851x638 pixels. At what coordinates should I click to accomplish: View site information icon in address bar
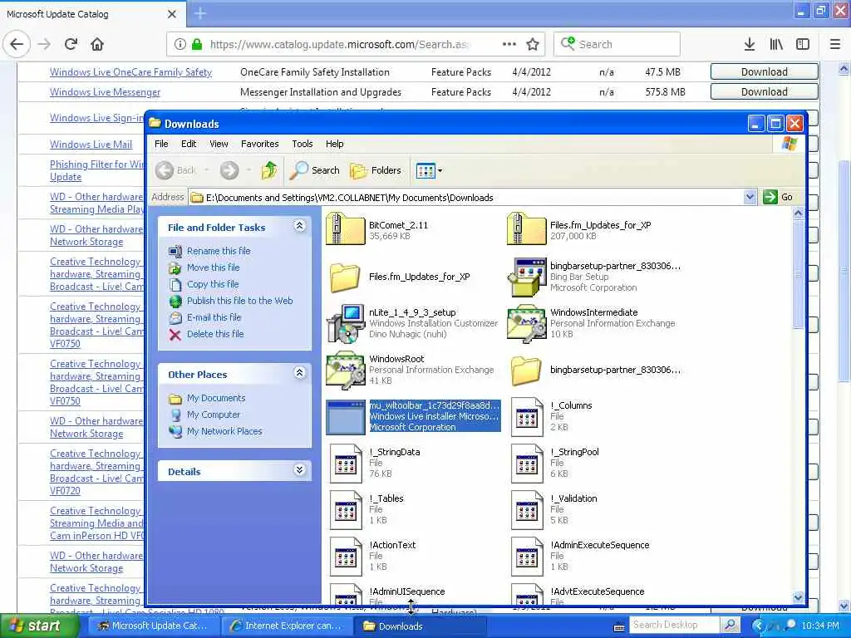pos(180,44)
